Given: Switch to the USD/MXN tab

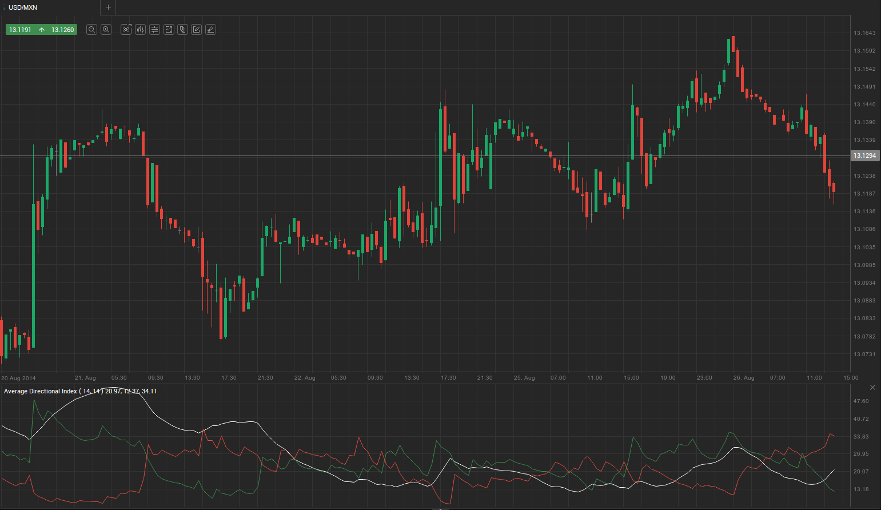Looking at the screenshot, I should [x=23, y=7].
